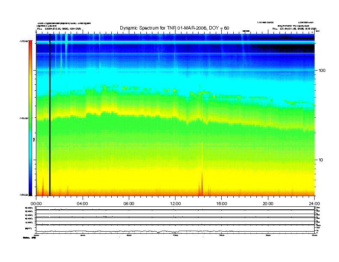This screenshot has width=339, height=262.
Task: Click the black vertical data gap line
Action: 50,115
